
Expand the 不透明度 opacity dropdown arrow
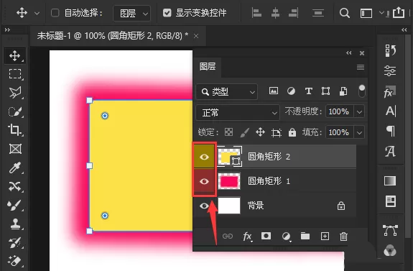point(360,111)
